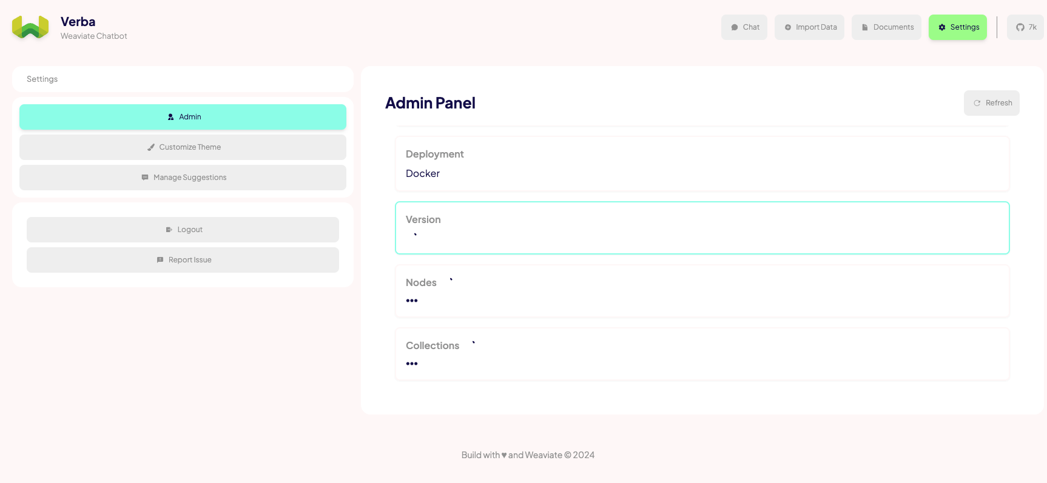Viewport: 1047px width, 483px height.
Task: Click the footer Build with Weaviate text
Action: click(528, 455)
